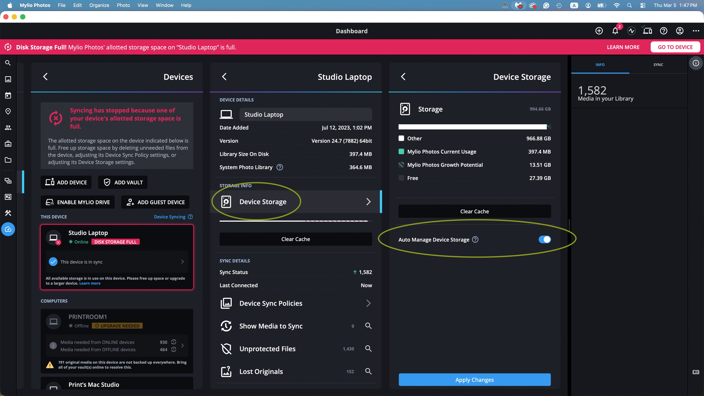This screenshot has width=704, height=396.
Task: Toggle the info panel button
Action: [696, 63]
